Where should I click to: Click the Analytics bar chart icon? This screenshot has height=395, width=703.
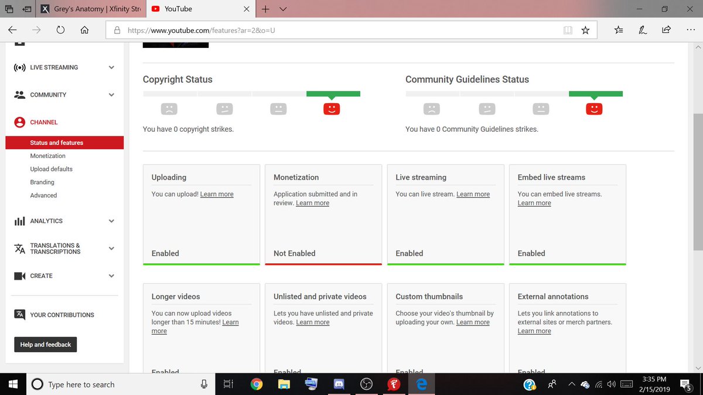(x=19, y=221)
